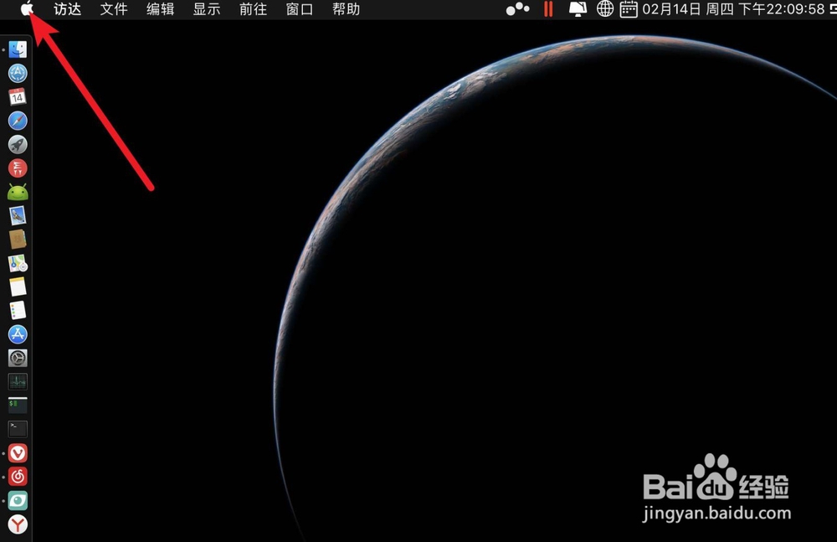Viewport: 837px width, 542px height.
Task: Open NetEase Music red icon
Action: coord(18,477)
